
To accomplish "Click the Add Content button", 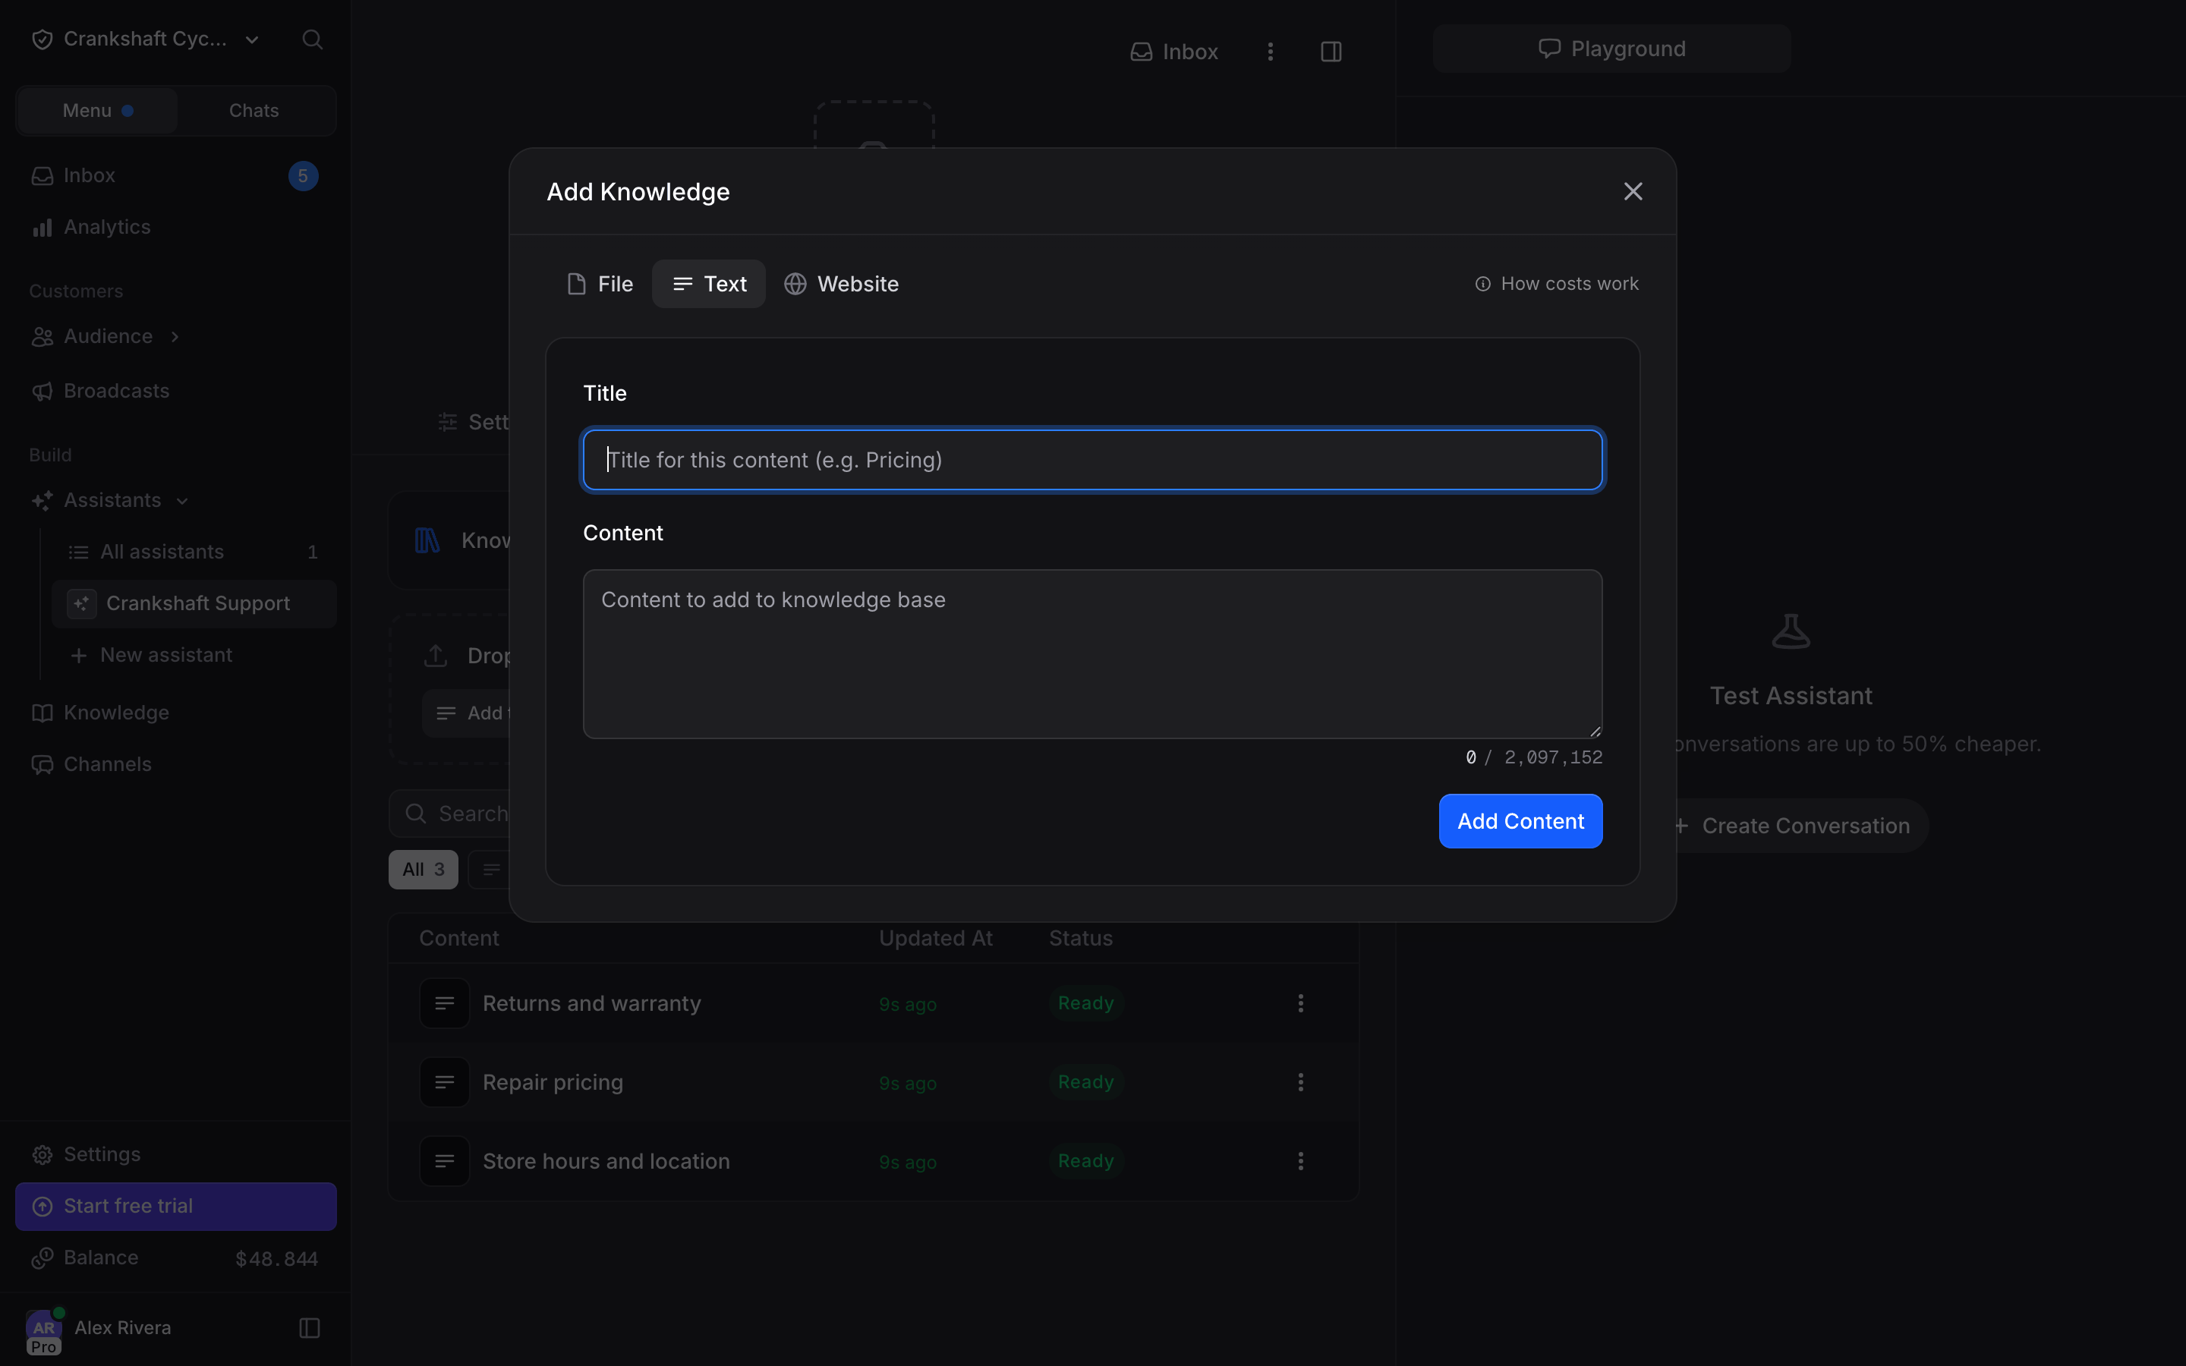I will click(1520, 820).
